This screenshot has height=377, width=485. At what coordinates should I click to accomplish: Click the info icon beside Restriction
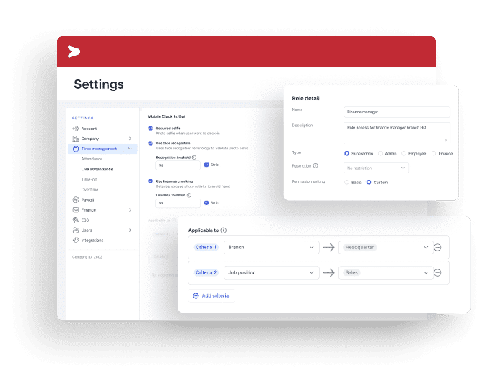315,165
